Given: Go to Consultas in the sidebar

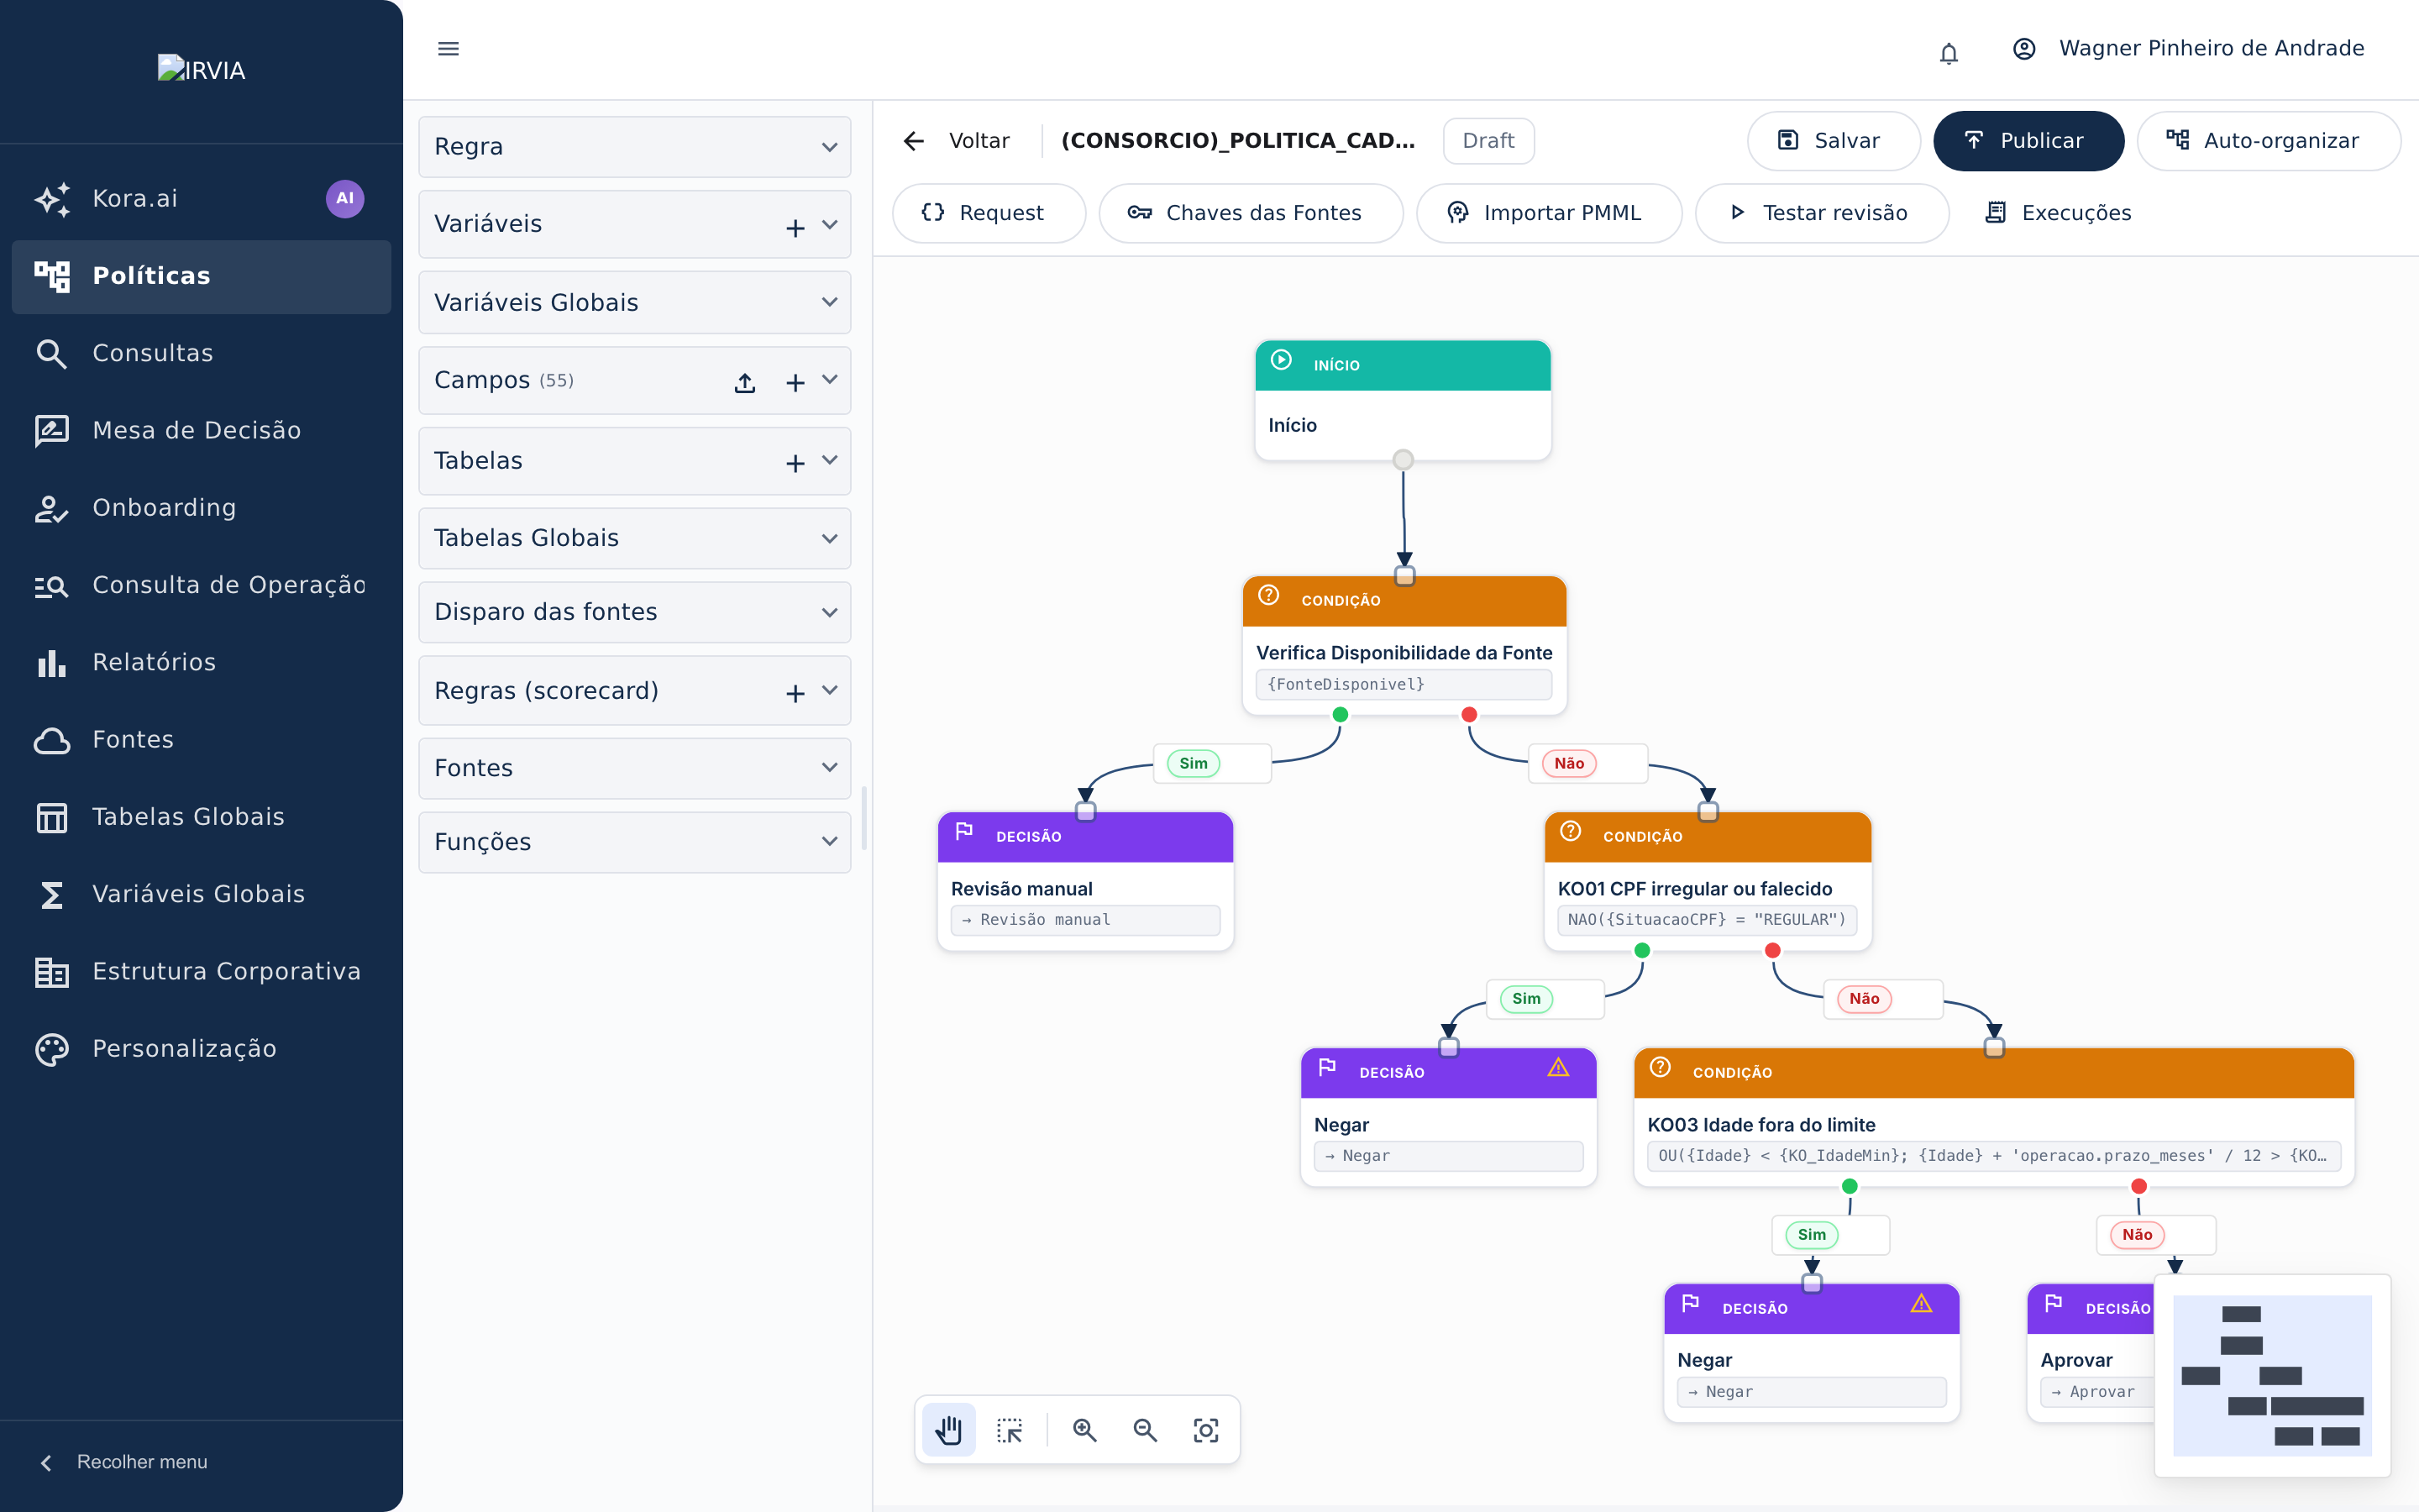Looking at the screenshot, I should click(x=201, y=353).
